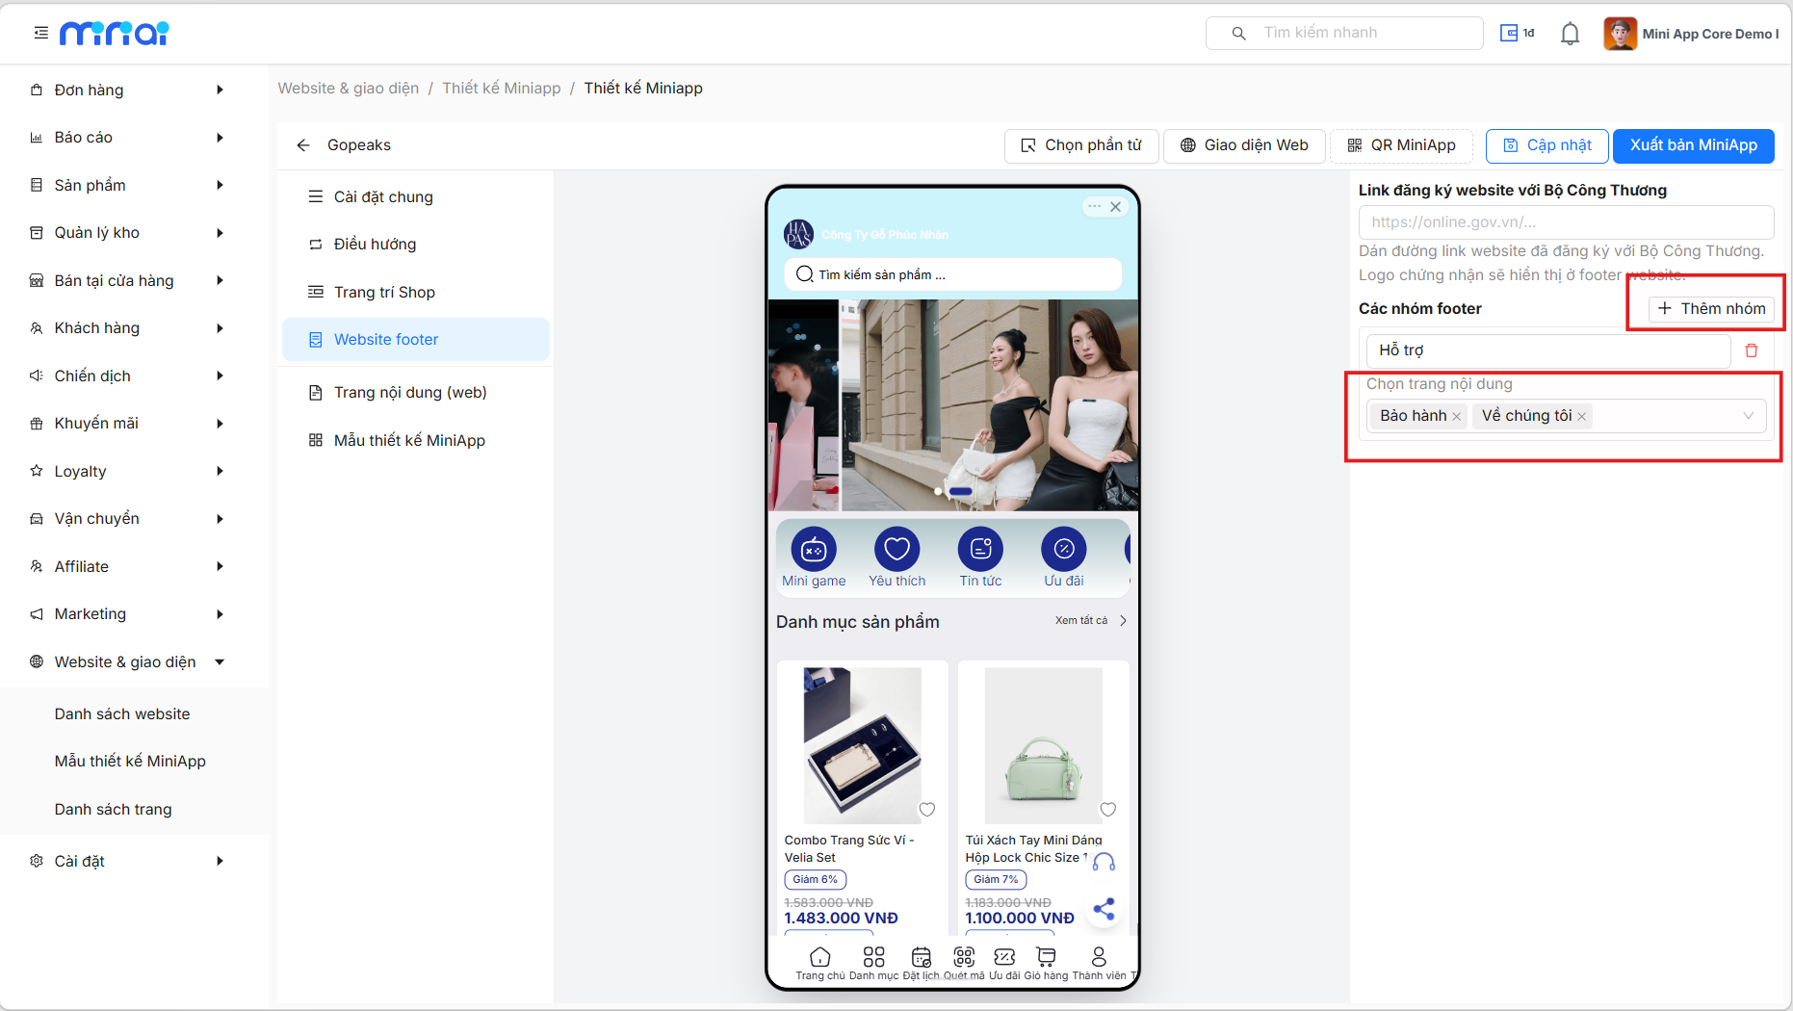Open Trang chủ in preview bottom bar
This screenshot has width=1793, height=1011.
(820, 963)
